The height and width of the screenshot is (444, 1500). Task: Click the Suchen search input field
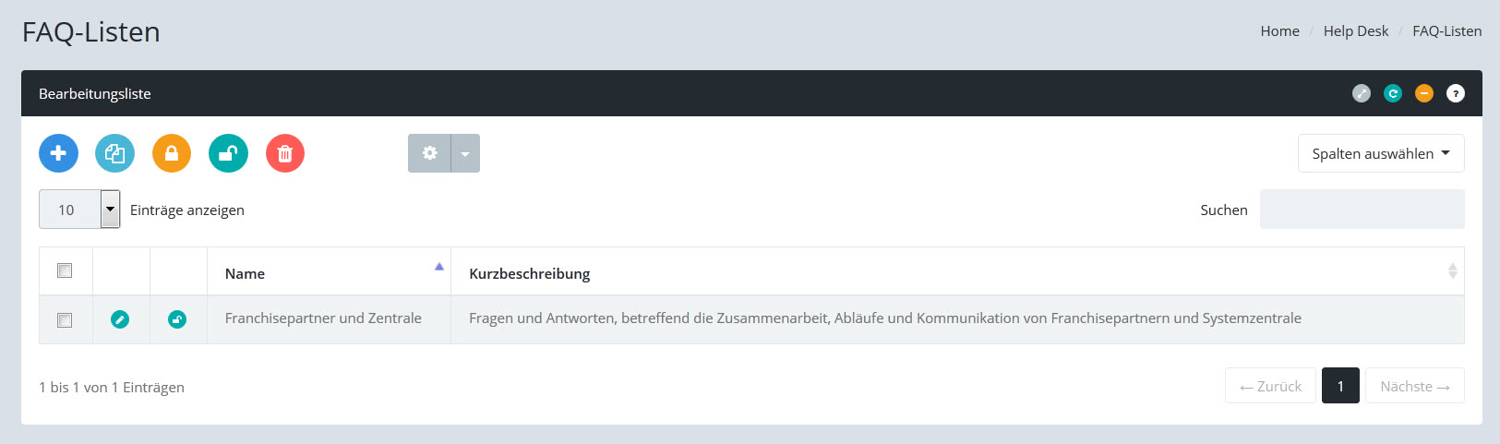(x=1362, y=210)
